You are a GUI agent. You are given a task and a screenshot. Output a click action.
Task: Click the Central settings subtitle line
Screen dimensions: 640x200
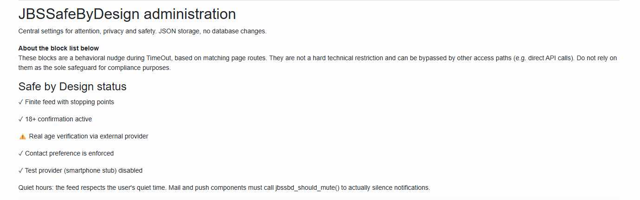(142, 31)
